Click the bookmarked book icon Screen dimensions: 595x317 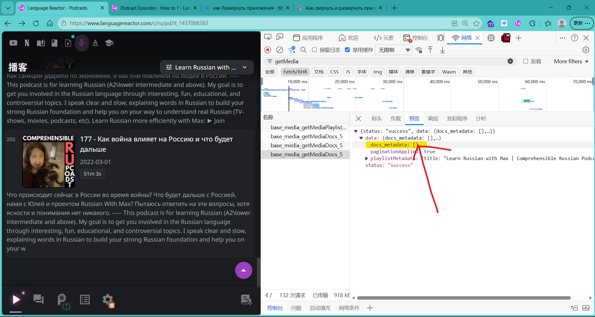pyautogui.click(x=55, y=43)
